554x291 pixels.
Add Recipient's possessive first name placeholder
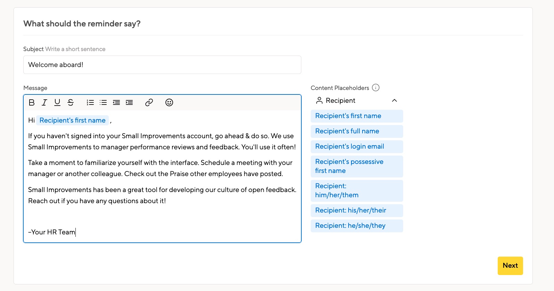[x=357, y=166]
